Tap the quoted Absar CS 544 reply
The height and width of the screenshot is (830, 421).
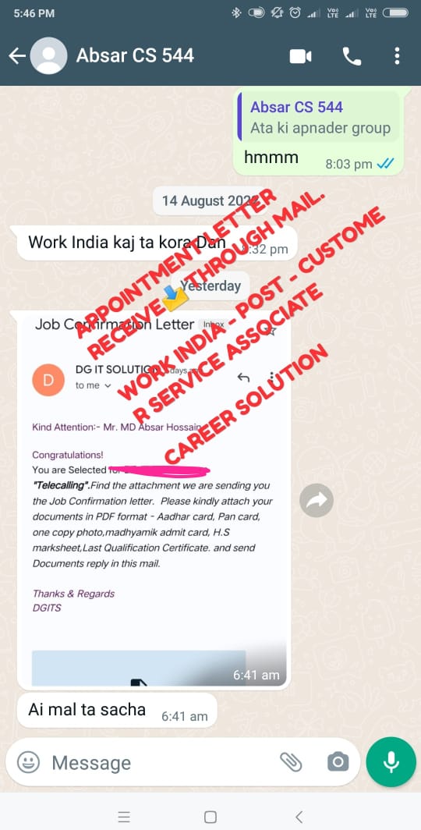[320, 117]
